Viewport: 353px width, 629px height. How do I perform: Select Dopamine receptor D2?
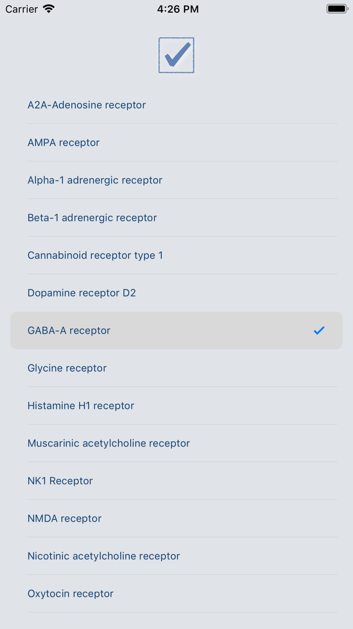click(x=81, y=293)
